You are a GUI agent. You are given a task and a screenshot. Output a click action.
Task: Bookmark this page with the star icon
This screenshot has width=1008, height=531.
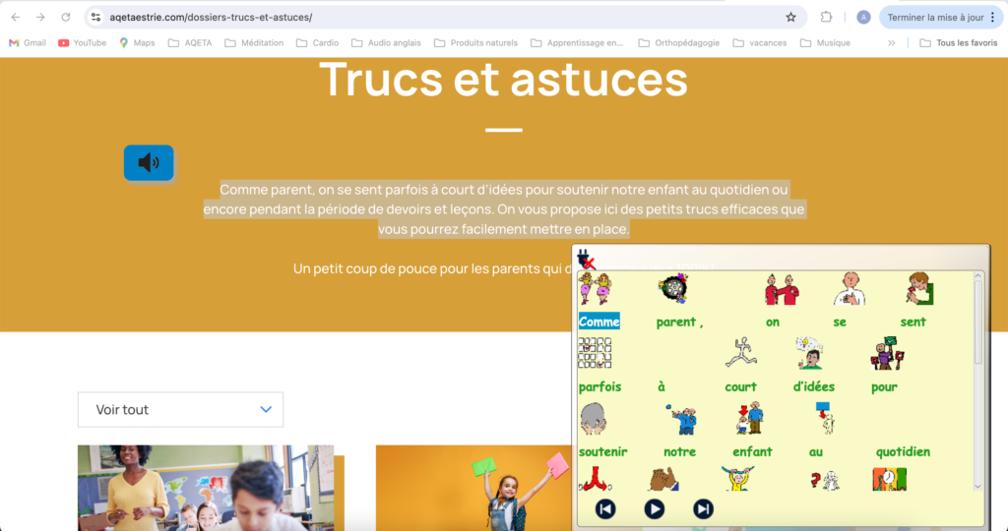pyautogui.click(x=790, y=17)
